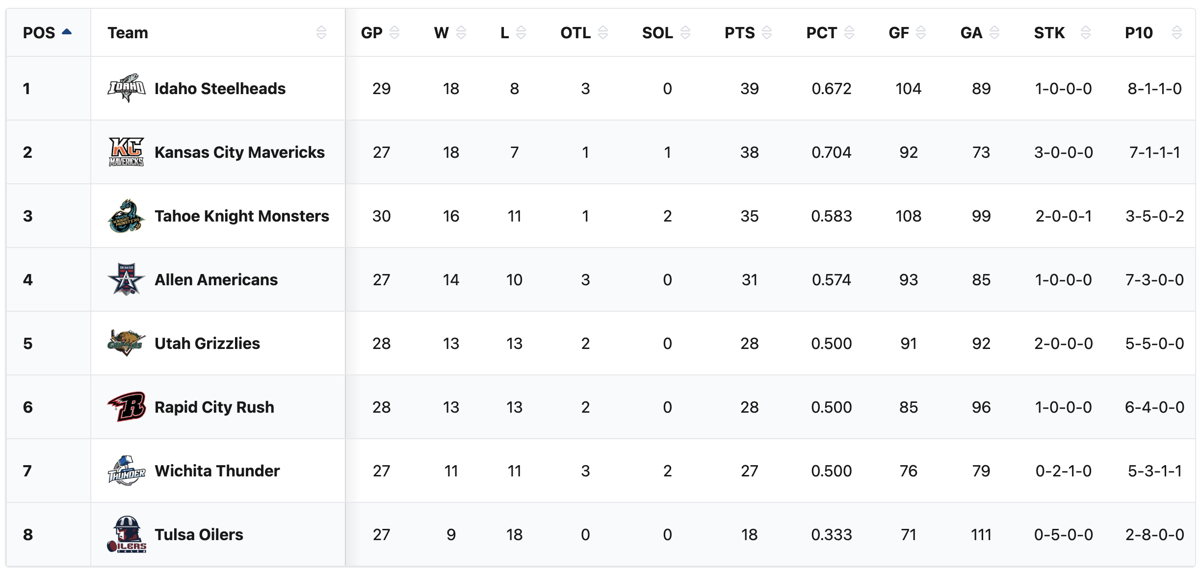Click the Tahoe Knight Monsters logo
This screenshot has width=1201, height=571.
click(x=126, y=216)
